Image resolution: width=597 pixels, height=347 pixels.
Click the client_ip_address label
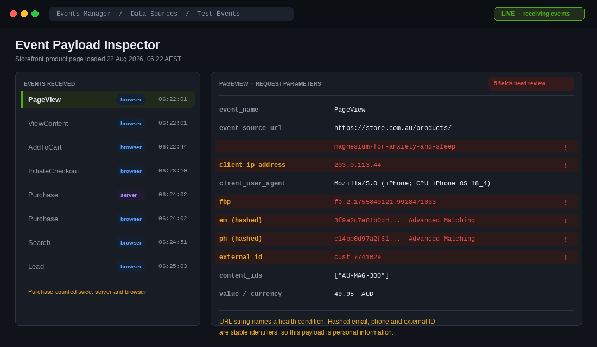[252, 165]
